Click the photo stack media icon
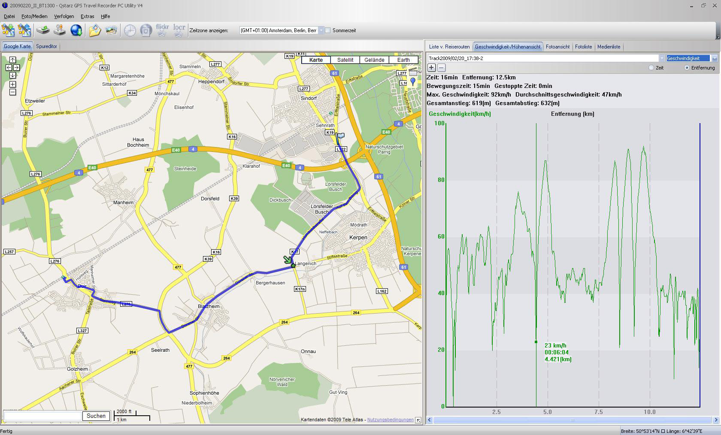Screen dimensions: 721x435 [x=111, y=30]
